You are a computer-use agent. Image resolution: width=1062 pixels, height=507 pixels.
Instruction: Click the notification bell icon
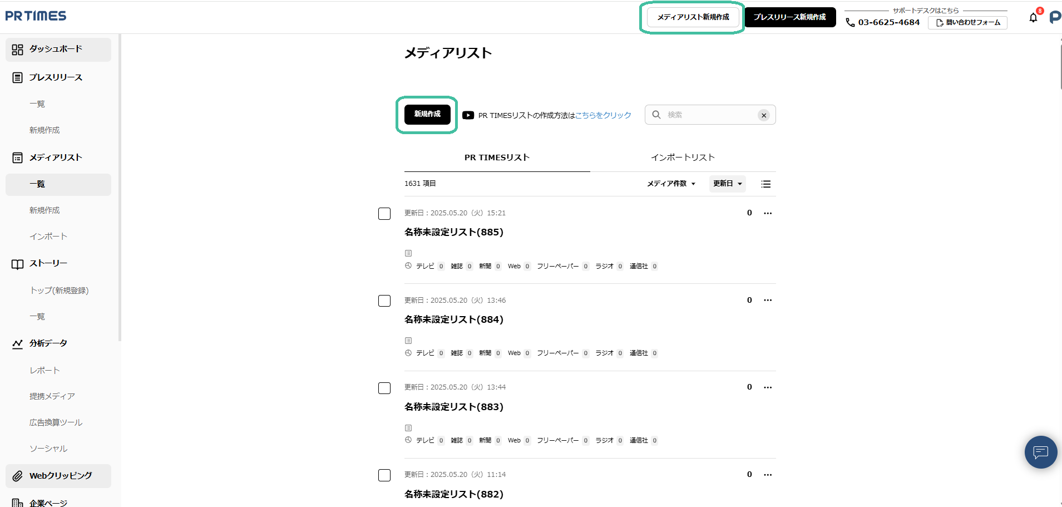click(1033, 17)
